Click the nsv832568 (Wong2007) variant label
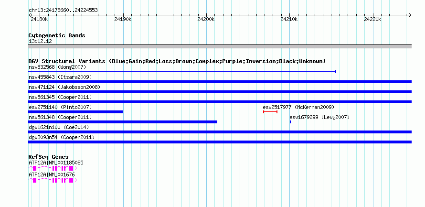Screen dimensions: 425x207 [57, 67]
